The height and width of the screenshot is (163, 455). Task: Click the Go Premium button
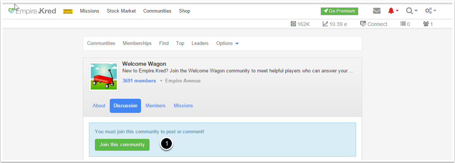[339, 11]
